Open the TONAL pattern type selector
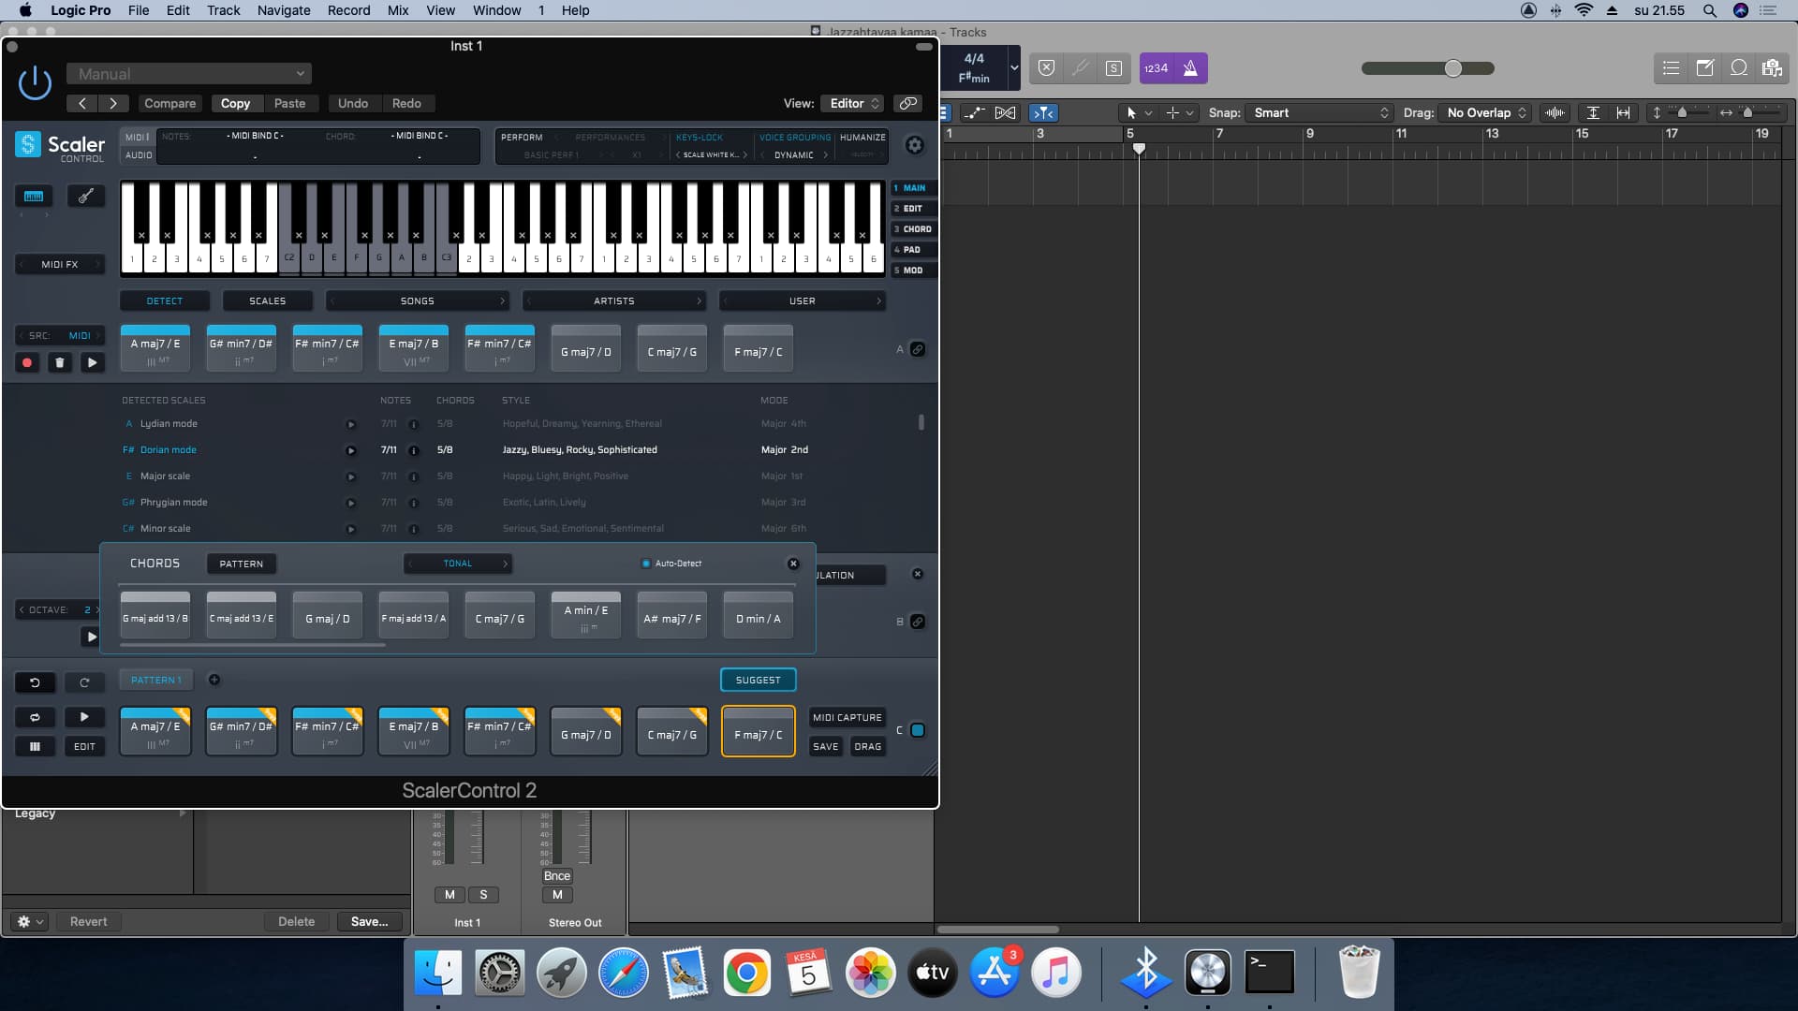This screenshot has width=1798, height=1011. click(458, 564)
